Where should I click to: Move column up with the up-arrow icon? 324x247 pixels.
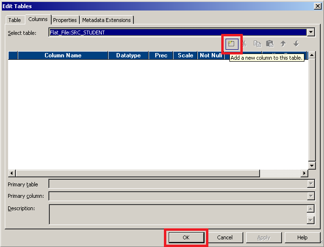tap(283, 44)
